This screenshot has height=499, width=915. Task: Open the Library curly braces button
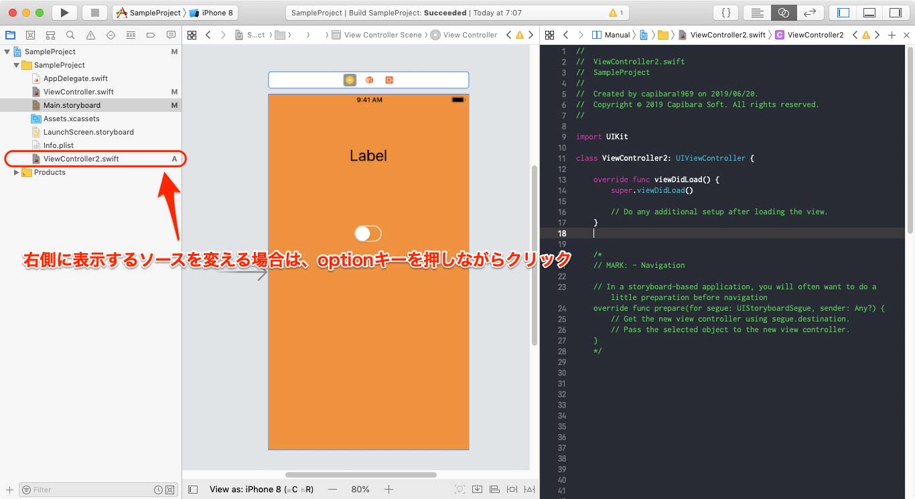pyautogui.click(x=725, y=12)
